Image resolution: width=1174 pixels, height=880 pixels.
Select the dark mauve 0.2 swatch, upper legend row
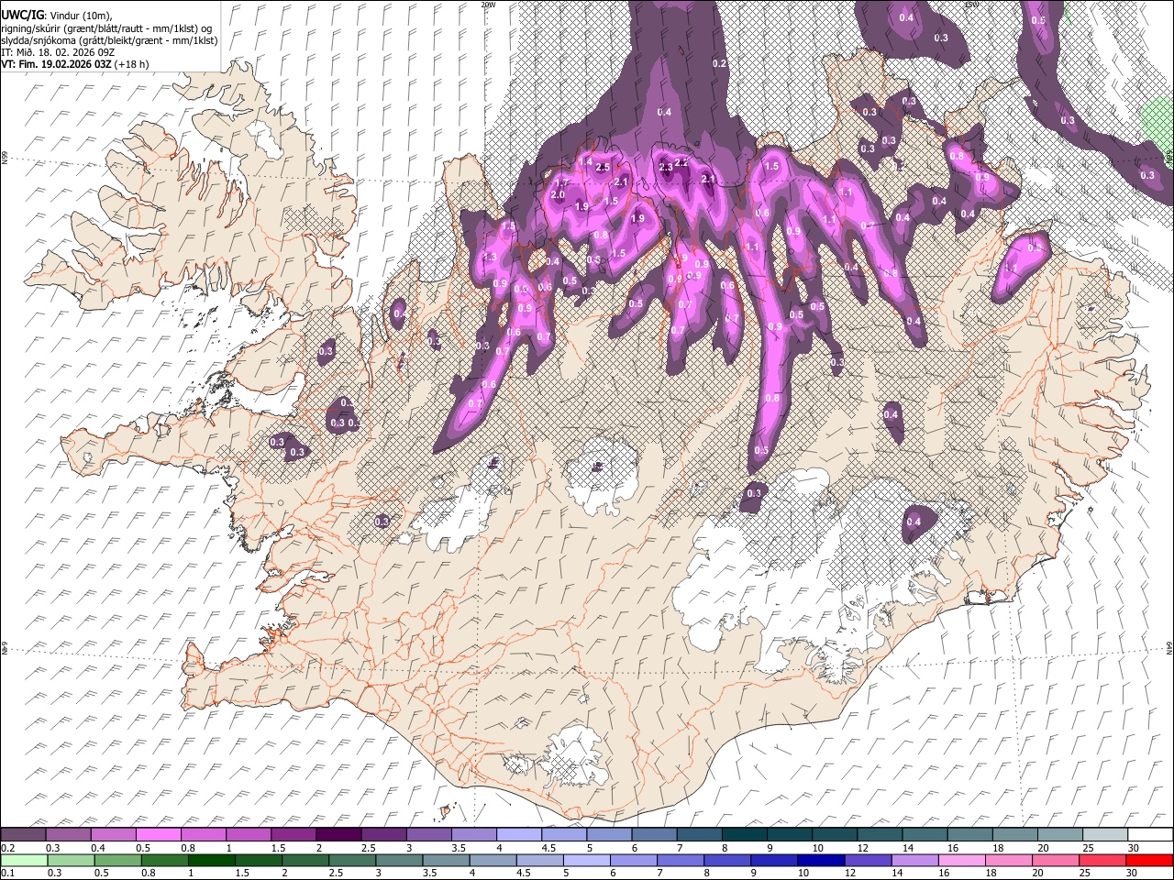(x=23, y=835)
